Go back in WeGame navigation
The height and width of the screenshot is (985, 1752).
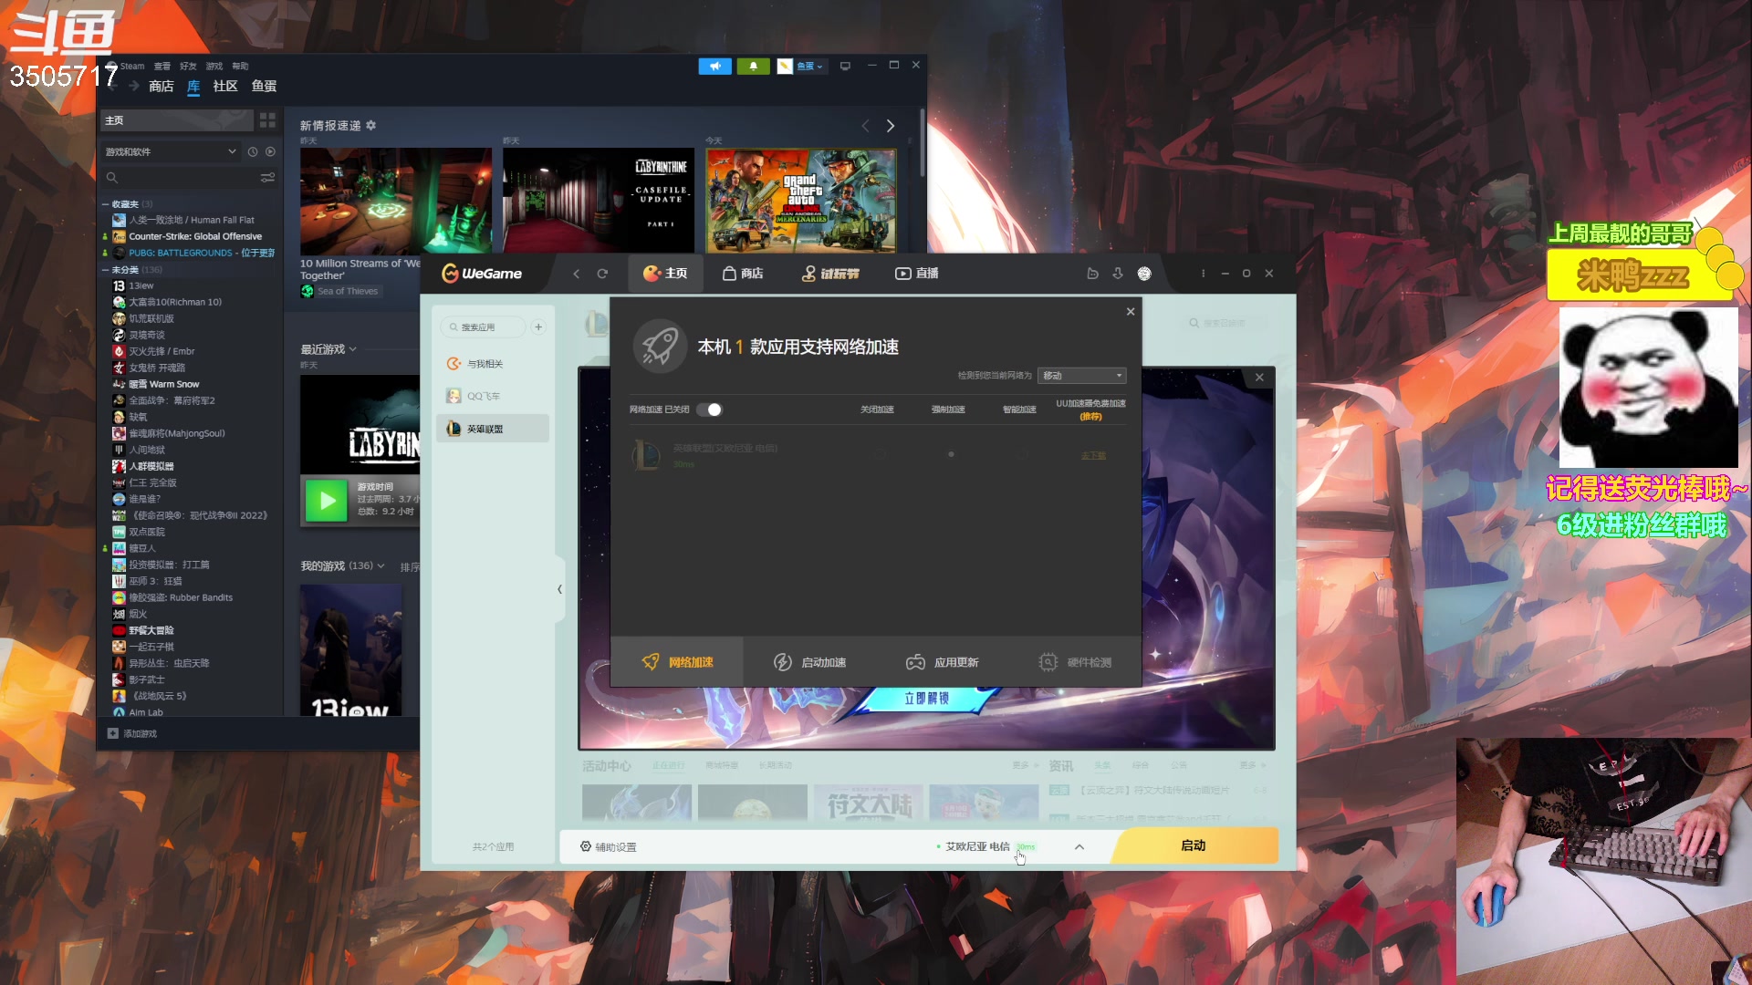coord(577,274)
